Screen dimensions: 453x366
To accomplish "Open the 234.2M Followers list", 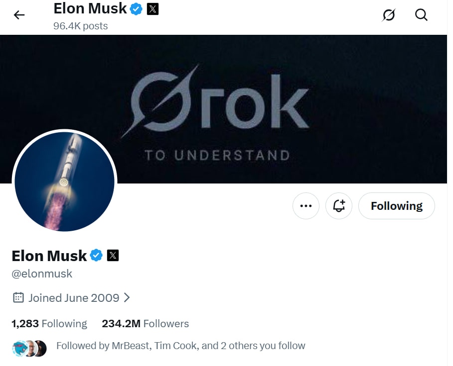I will 145,324.
